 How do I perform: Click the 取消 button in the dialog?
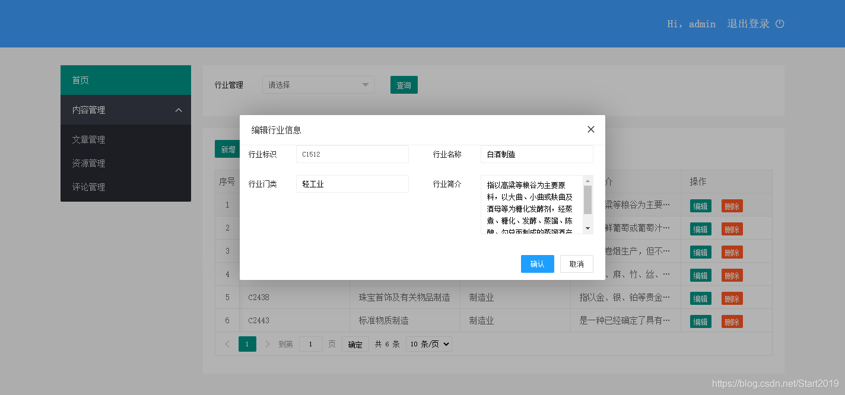(x=577, y=264)
